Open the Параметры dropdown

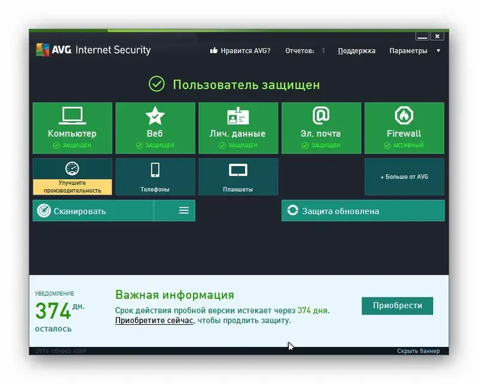pos(411,51)
